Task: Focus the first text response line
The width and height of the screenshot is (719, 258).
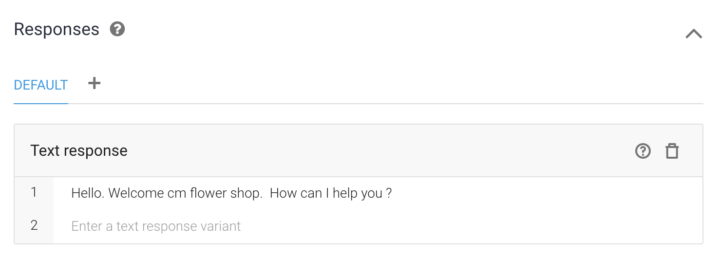Action: click(x=341, y=193)
